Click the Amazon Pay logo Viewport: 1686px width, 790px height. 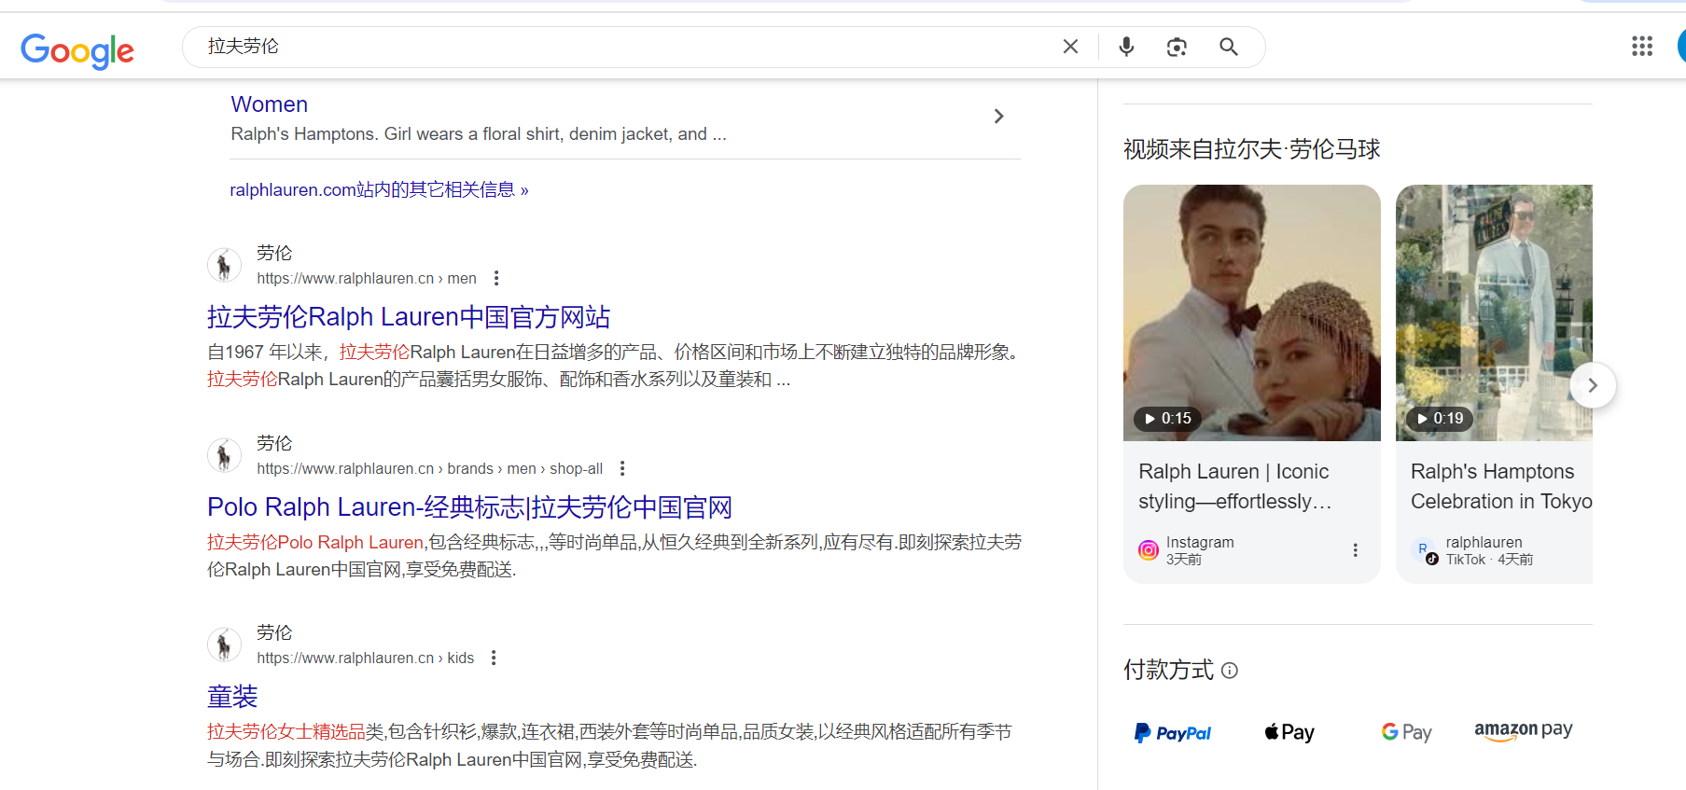point(1524,731)
